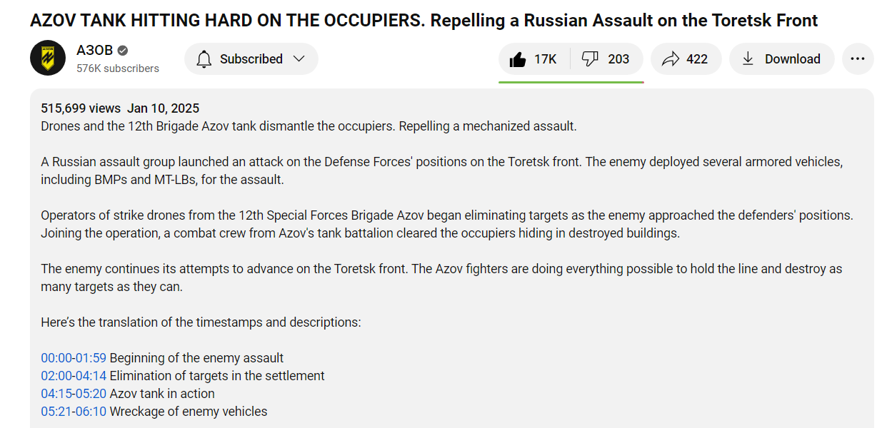
Task: Open the АЗОВ channel name link
Action: (x=94, y=51)
